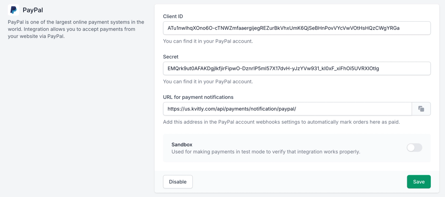Focus the Secret input field

click(x=297, y=68)
